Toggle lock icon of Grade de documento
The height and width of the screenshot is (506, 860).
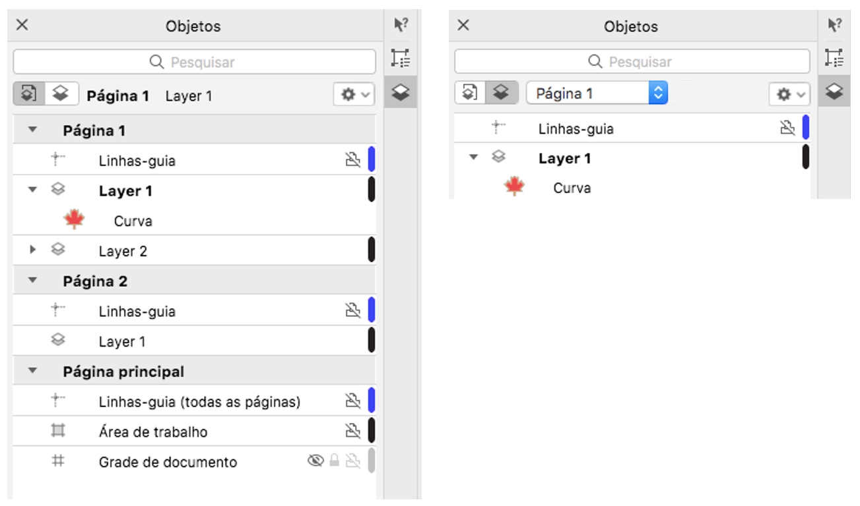(335, 461)
